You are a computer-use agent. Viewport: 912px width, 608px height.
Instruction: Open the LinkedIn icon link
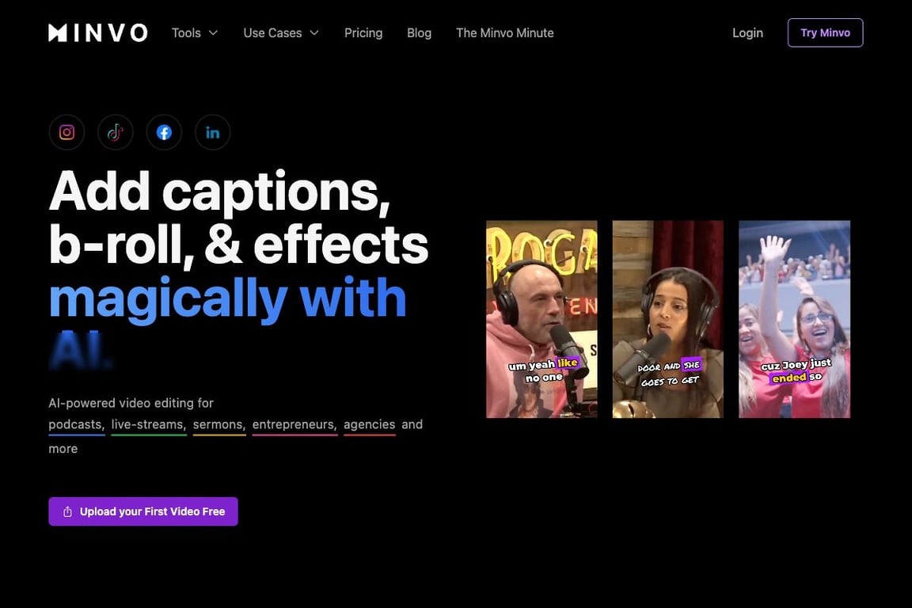[x=213, y=133]
